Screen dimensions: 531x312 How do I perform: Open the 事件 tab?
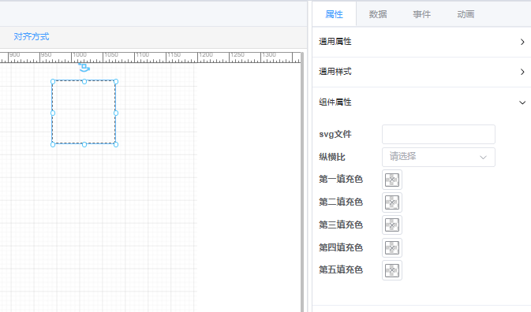(x=421, y=14)
